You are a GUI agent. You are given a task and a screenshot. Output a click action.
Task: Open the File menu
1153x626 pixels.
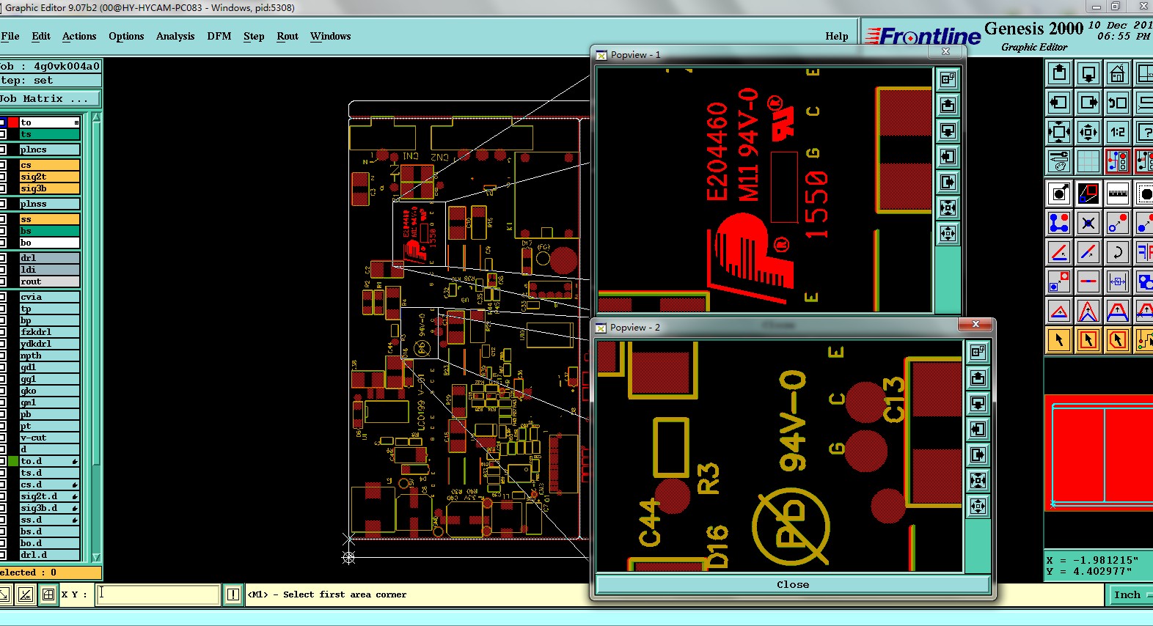[x=10, y=36]
